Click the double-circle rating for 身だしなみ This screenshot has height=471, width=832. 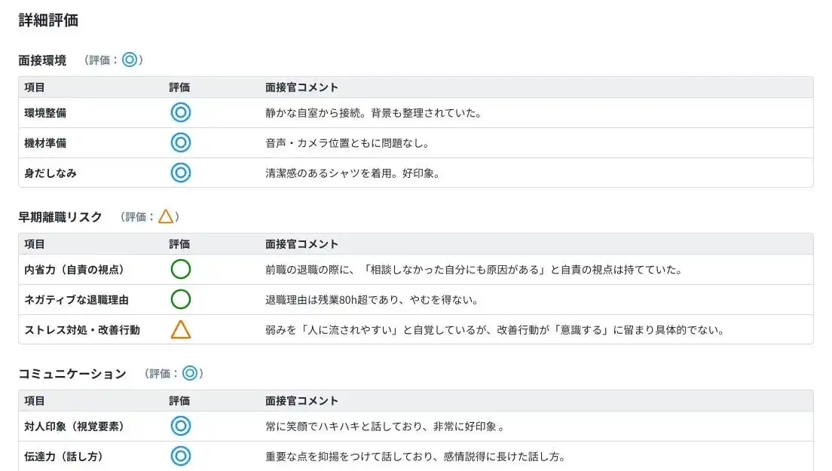point(180,173)
